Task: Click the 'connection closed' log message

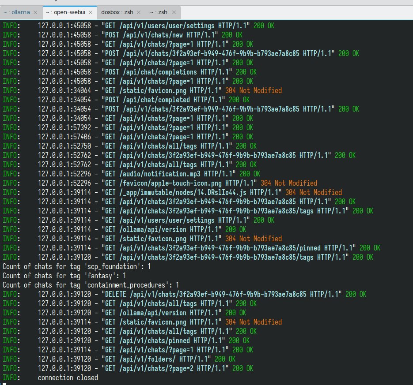Action: pyautogui.click(x=68, y=378)
